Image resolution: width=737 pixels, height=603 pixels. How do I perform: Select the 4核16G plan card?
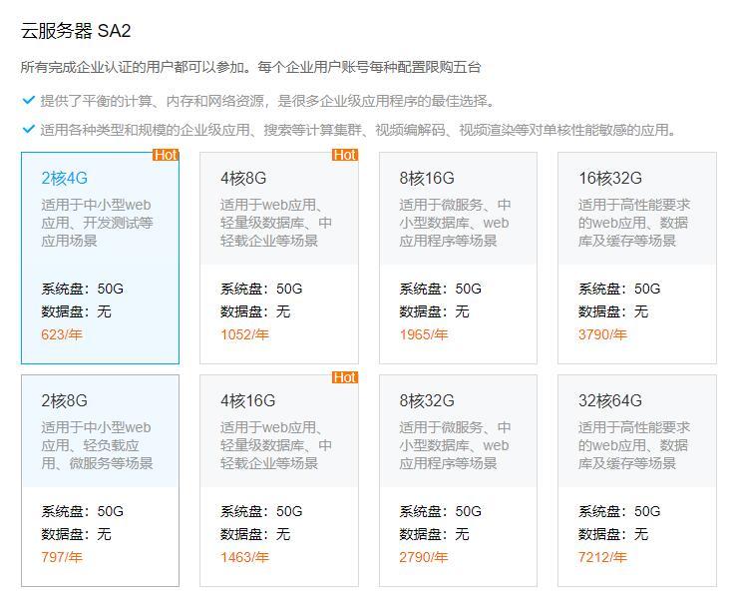point(278,480)
